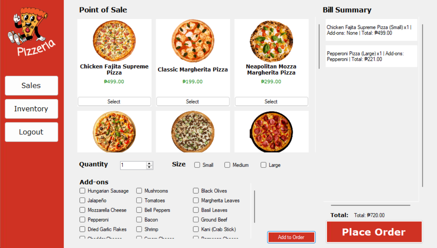Click inside the Quantity input field
This screenshot has width=437, height=248.
point(133,165)
